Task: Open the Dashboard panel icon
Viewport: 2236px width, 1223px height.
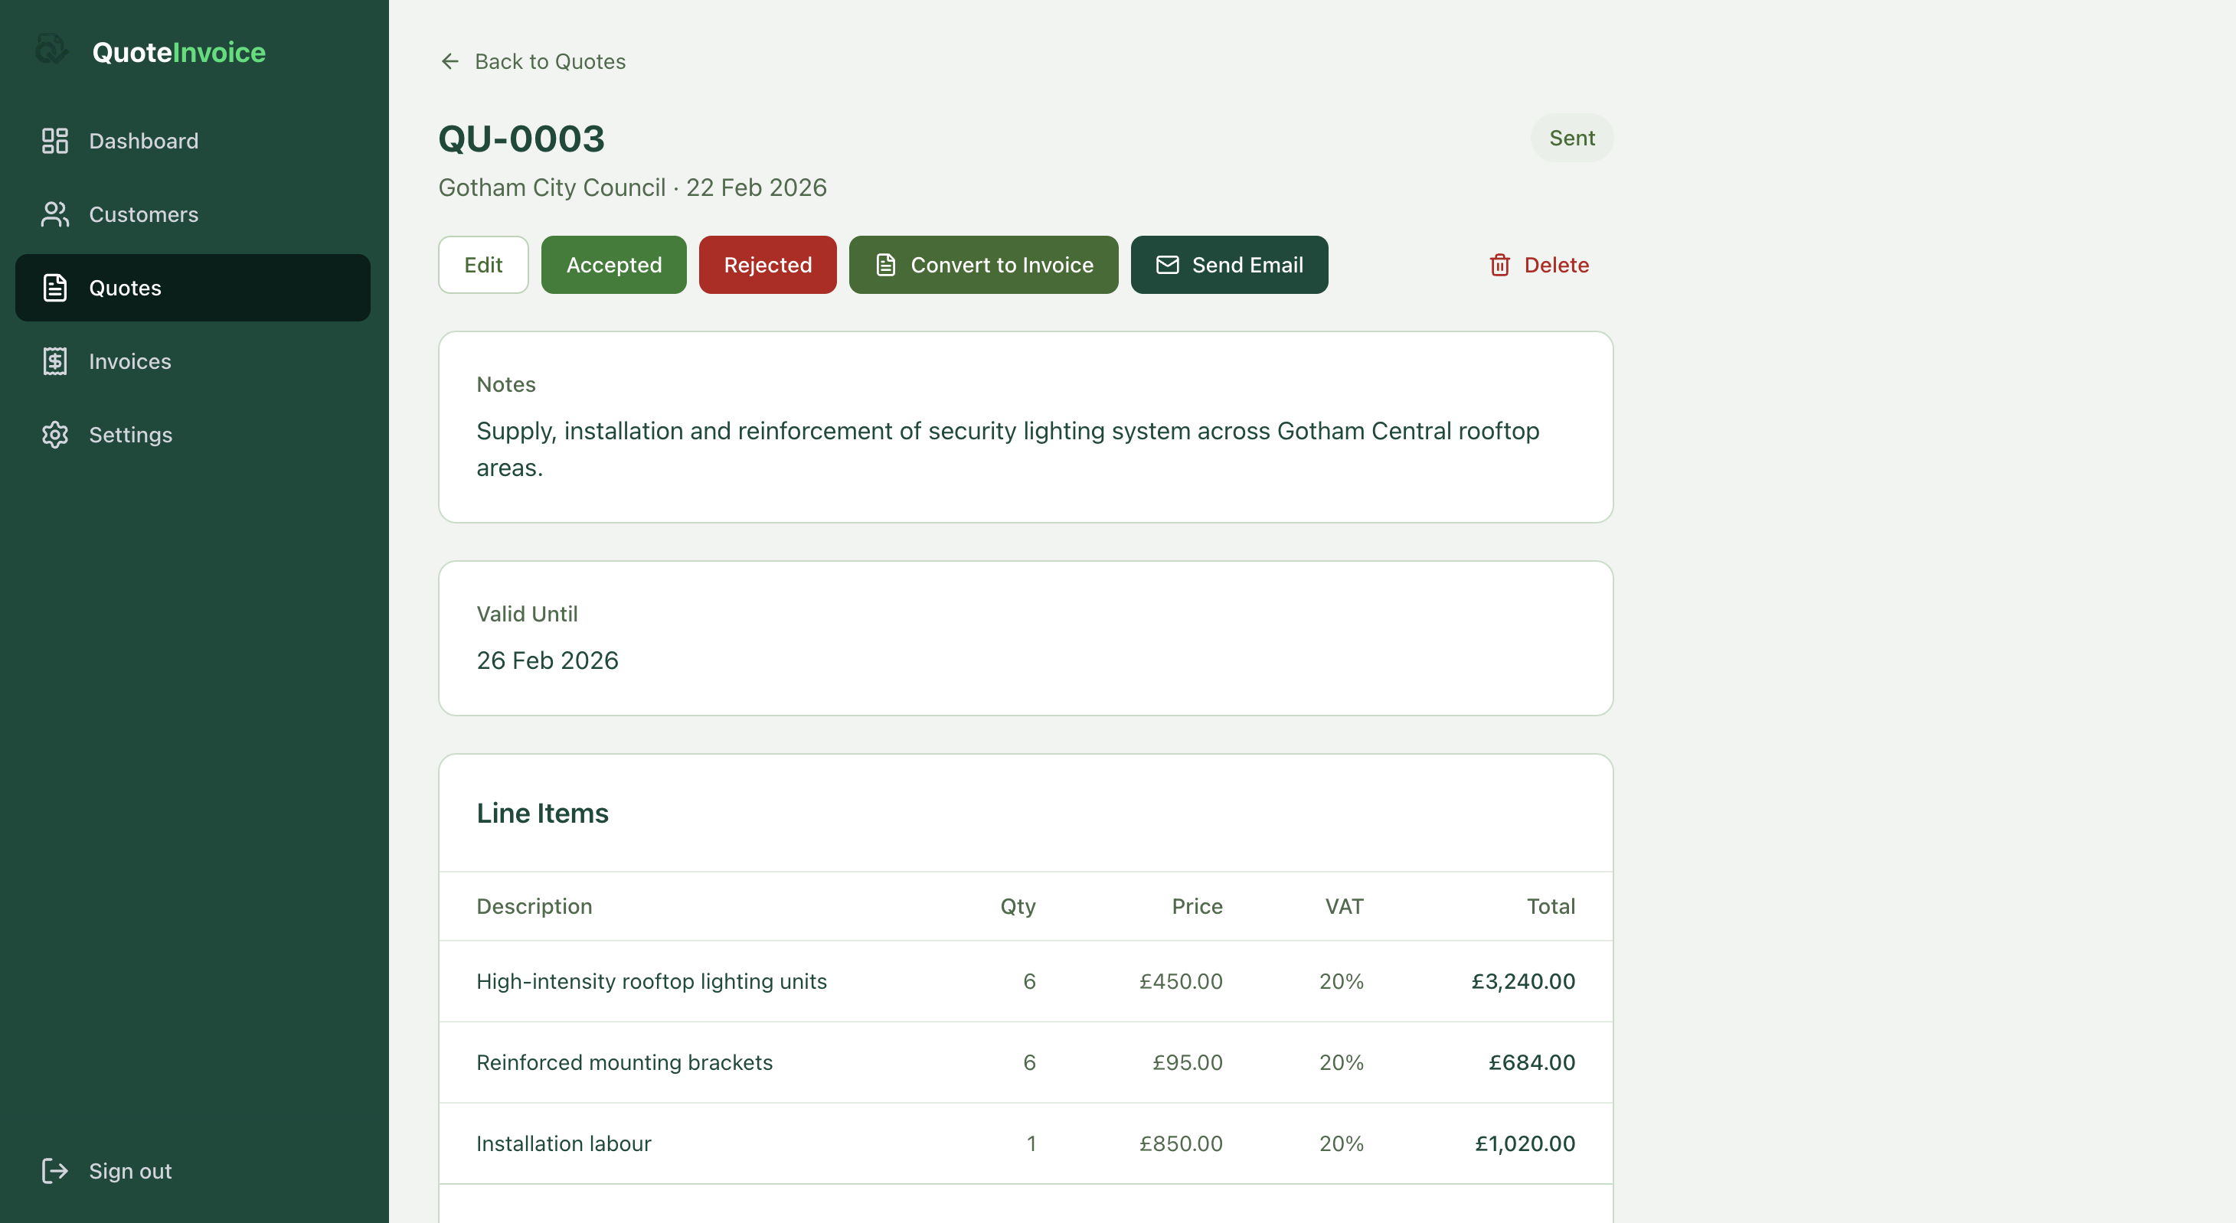Action: tap(54, 139)
